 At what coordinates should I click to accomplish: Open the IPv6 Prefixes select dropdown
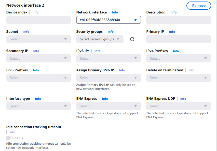(x=38, y=78)
